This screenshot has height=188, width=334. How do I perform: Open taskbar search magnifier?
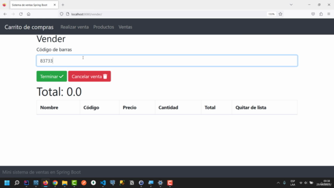pyautogui.click(x=17, y=183)
